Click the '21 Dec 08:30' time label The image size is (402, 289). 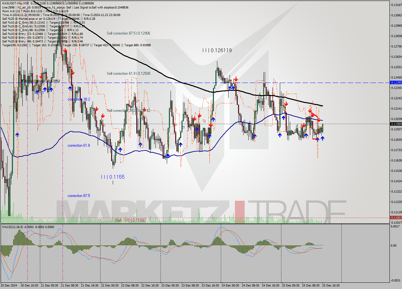point(70,286)
